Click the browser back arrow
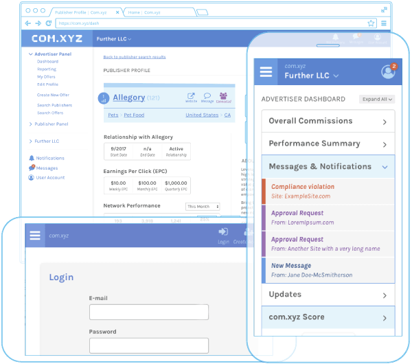This screenshot has width=412, height=364. point(28,23)
